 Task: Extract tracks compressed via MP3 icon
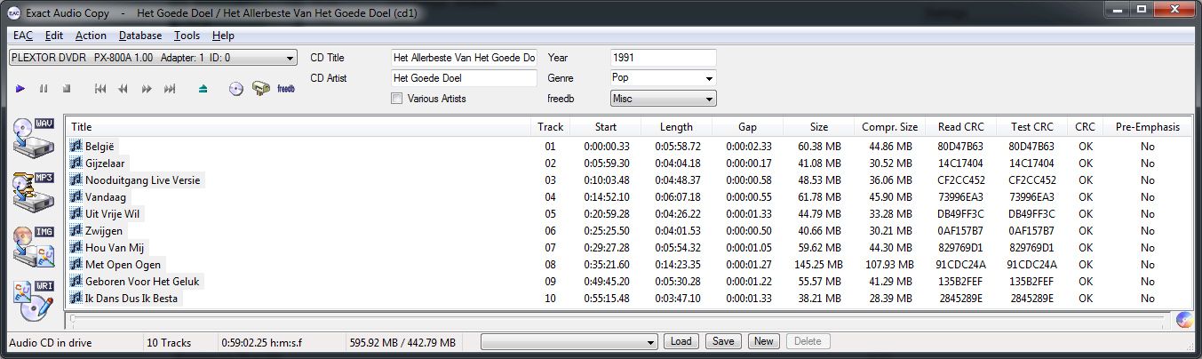coord(34,194)
